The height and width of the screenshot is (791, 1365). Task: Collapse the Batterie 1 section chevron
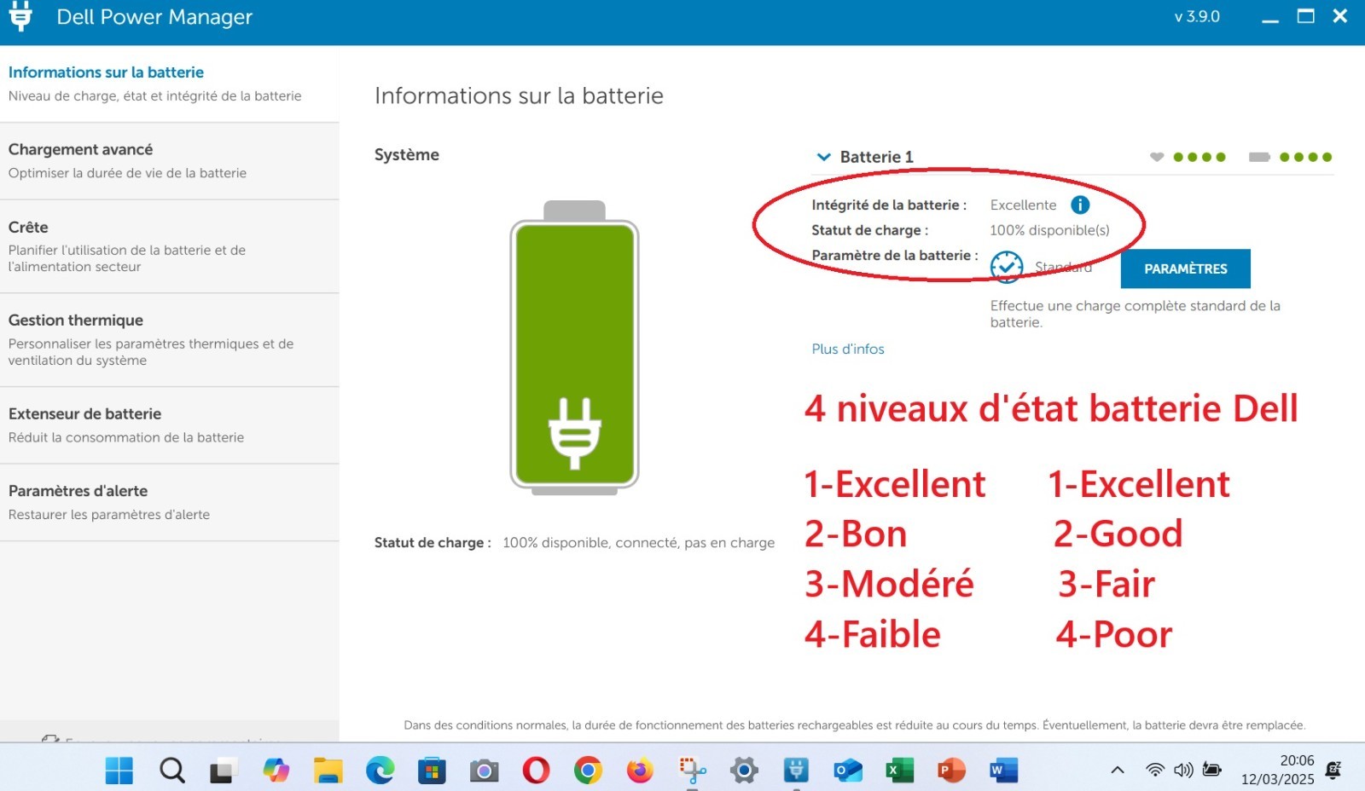click(823, 157)
